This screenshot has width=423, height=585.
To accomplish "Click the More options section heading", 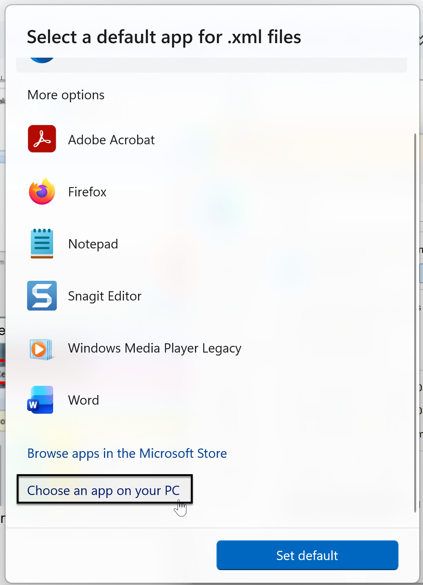I will pos(66,95).
